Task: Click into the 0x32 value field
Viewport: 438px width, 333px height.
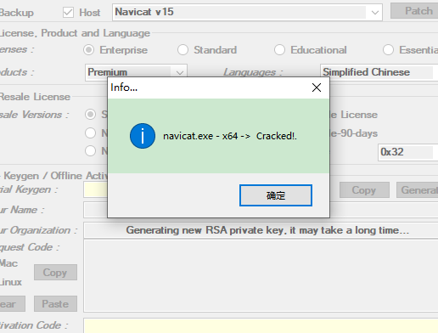Action: click(x=407, y=152)
